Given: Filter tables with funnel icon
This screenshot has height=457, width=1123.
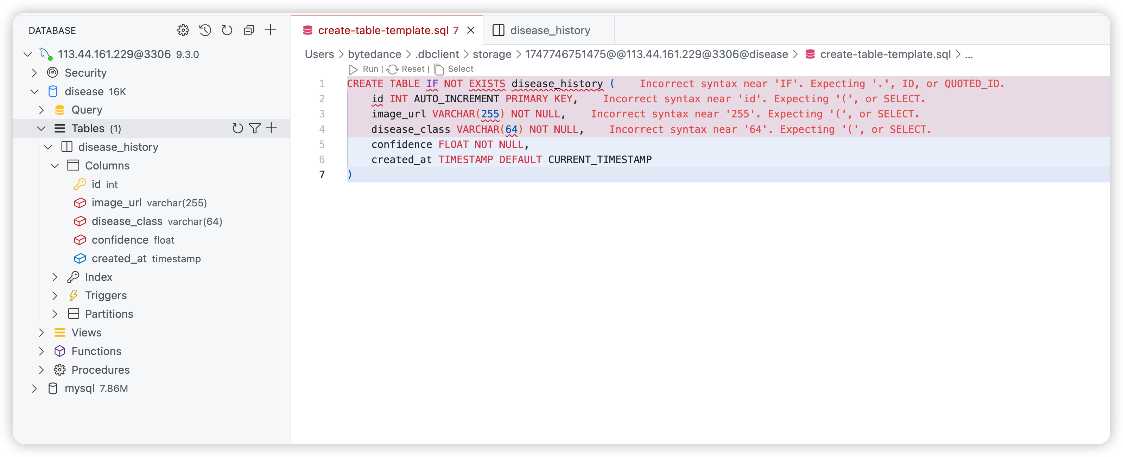Looking at the screenshot, I should (255, 128).
